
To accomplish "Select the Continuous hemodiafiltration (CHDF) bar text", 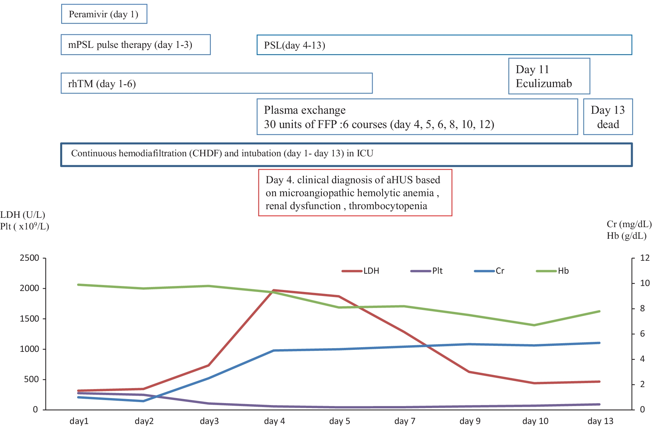I will click(222, 153).
